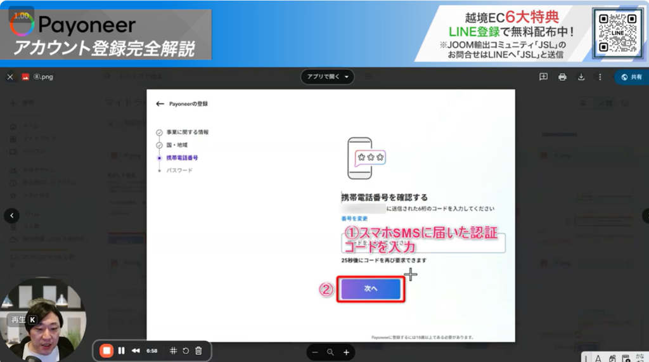Viewport: 649px width, 362px height.
Task: Expand the アプリで開く dropdown
Action: (x=327, y=77)
